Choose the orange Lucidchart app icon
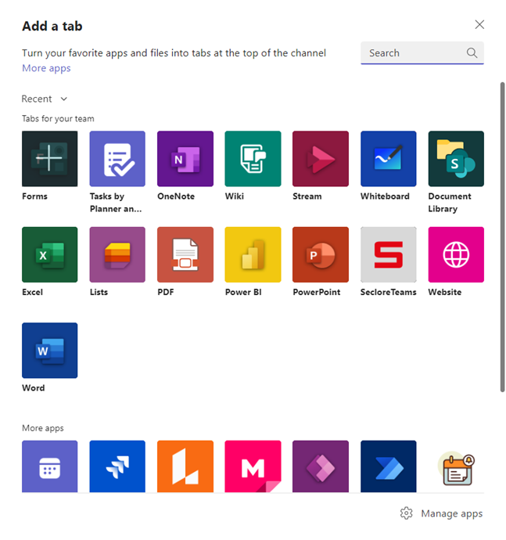This screenshot has width=506, height=540. (185, 466)
